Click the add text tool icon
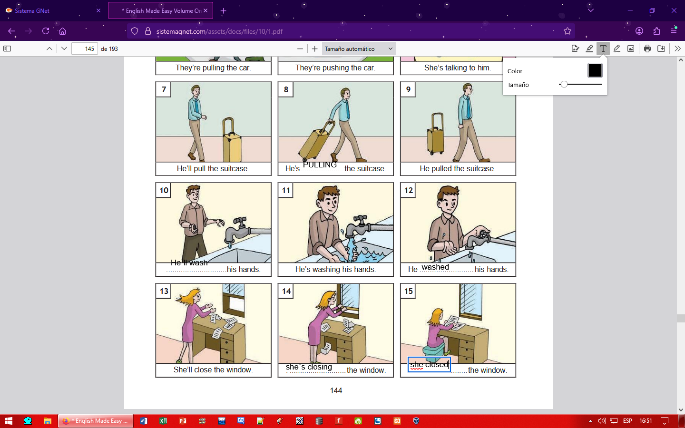The height and width of the screenshot is (428, 685). pyautogui.click(x=603, y=49)
